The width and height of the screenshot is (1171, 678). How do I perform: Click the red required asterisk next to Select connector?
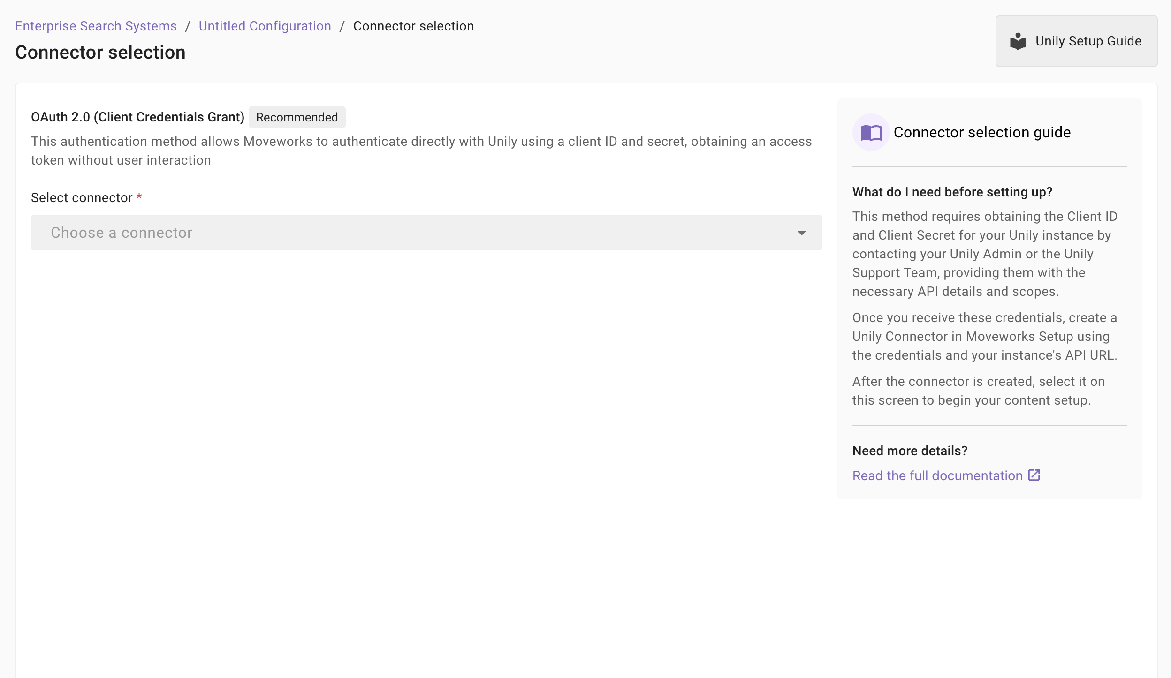(x=139, y=197)
